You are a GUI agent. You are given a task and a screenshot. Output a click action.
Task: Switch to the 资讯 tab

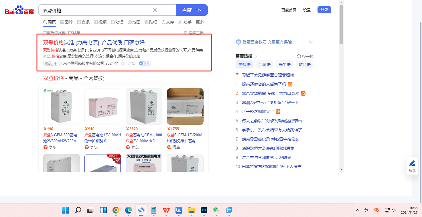coord(83,22)
